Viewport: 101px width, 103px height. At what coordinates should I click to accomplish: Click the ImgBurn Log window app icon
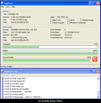coord(2,71)
